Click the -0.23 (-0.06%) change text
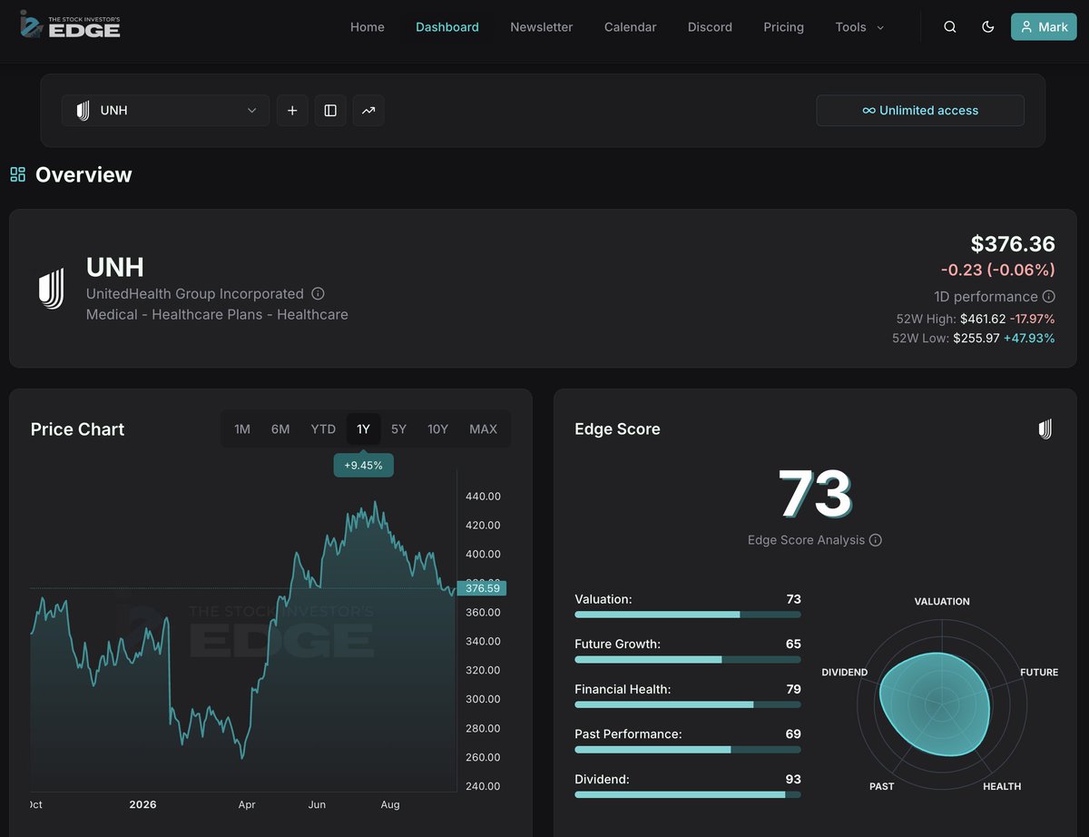This screenshot has width=1089, height=837. [x=998, y=270]
